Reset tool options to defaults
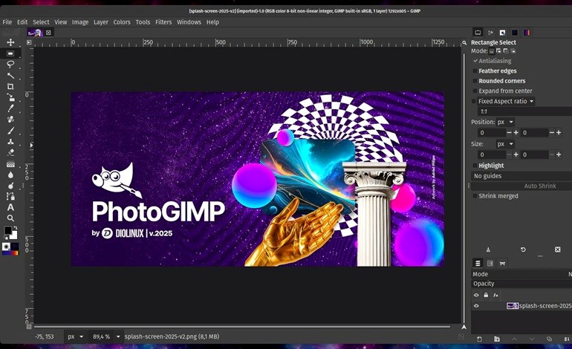572x349 pixels. pos(523,249)
